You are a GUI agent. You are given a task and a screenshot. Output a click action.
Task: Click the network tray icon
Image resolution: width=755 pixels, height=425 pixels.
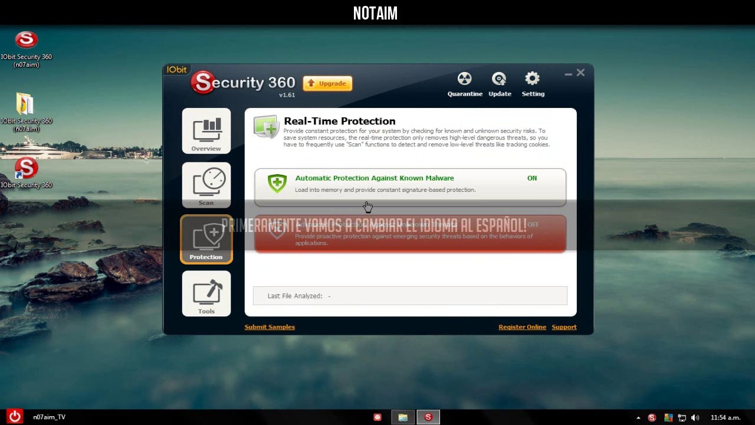[682, 418]
